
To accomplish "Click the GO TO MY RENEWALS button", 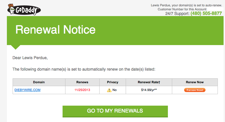I will click(x=115, y=111).
